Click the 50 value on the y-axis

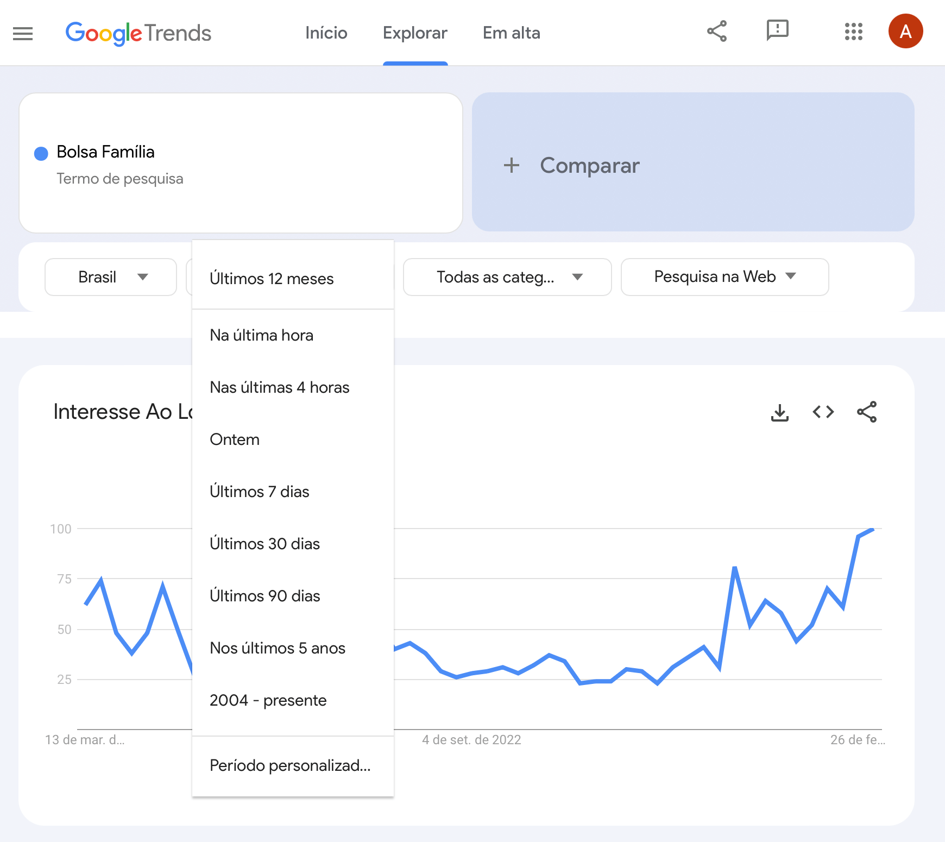point(64,630)
